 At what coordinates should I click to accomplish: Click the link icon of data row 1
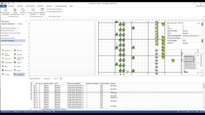[35, 86]
